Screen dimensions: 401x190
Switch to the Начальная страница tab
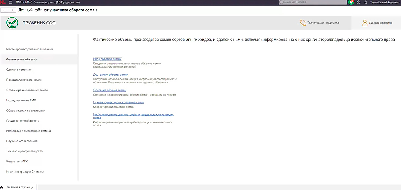click(19, 187)
